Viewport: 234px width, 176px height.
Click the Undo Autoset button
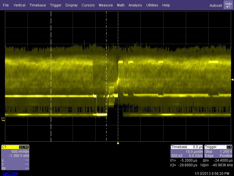click(228, 5)
